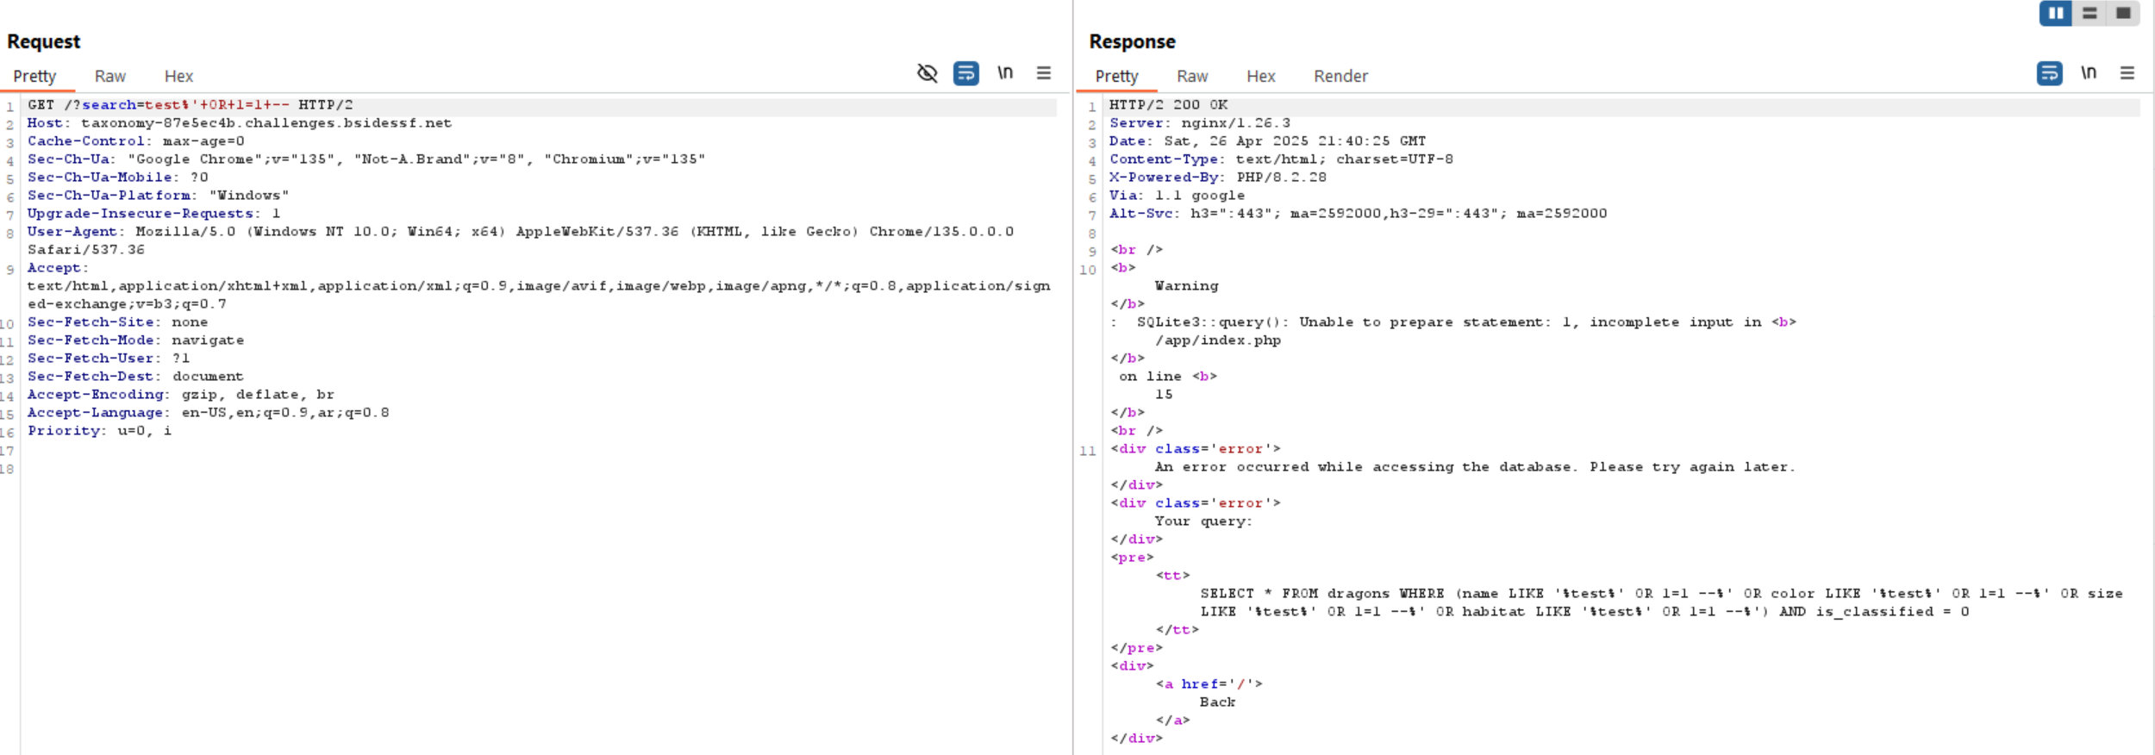2155x755 pixels.
Task: Click the Accept-Language header line
Action: coord(209,413)
